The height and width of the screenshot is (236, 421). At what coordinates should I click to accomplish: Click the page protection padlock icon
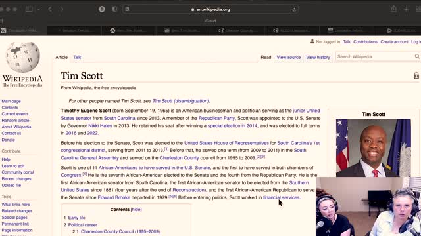point(416,76)
